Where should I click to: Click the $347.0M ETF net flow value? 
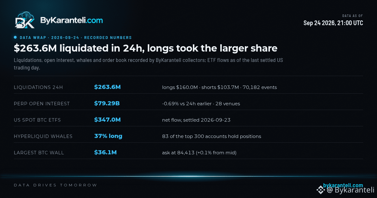click(x=107, y=120)
